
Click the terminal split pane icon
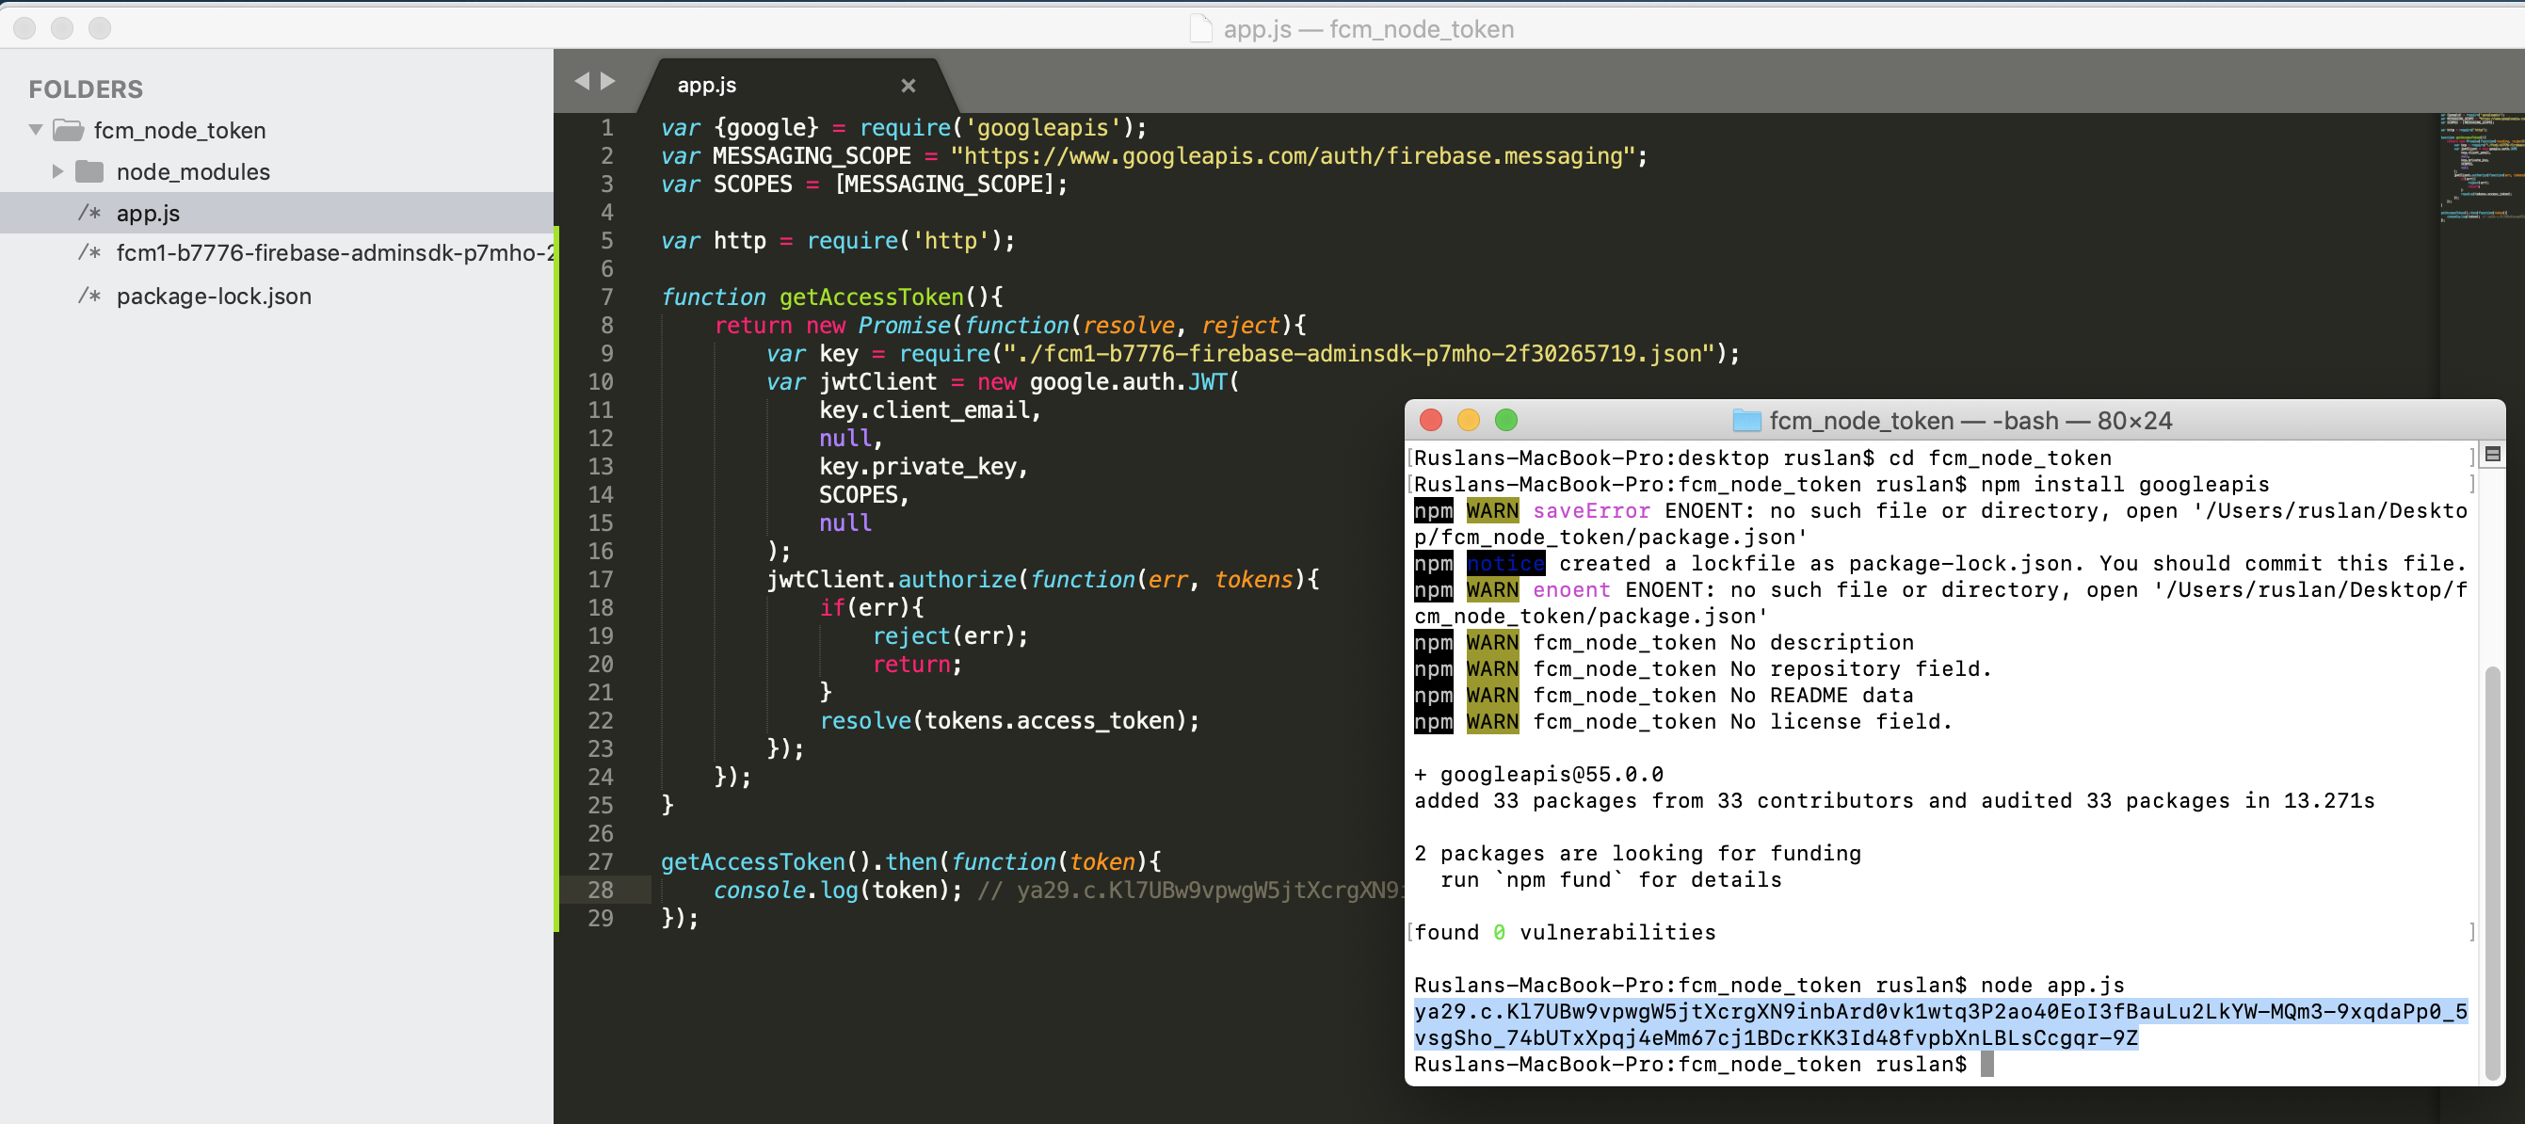[2493, 455]
